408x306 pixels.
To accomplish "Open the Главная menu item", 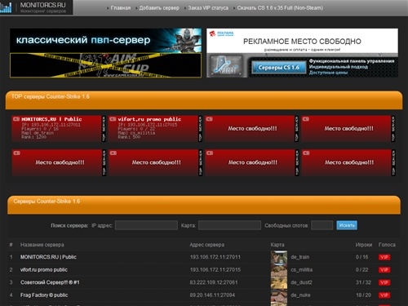I will (121, 8).
